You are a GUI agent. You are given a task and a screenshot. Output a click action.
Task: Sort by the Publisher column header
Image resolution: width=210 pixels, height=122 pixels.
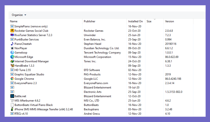pyautogui.click(x=90, y=21)
